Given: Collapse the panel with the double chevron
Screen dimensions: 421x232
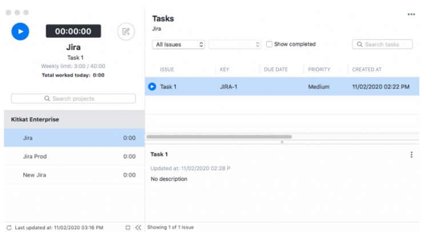Looking at the screenshot, I should pyautogui.click(x=138, y=227).
